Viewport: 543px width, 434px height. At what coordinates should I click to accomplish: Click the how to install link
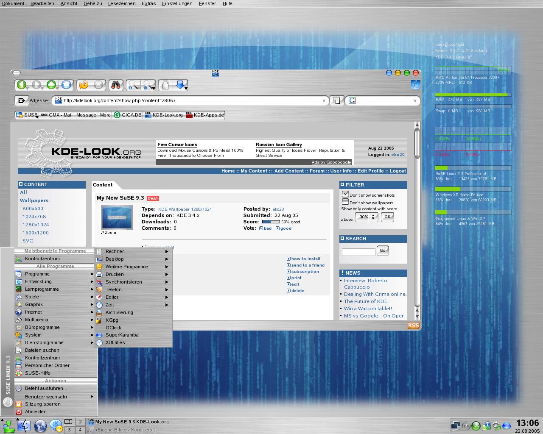point(303,259)
